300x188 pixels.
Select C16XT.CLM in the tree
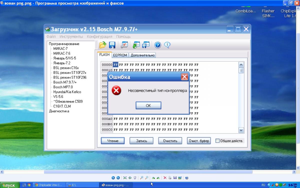(x=62, y=106)
